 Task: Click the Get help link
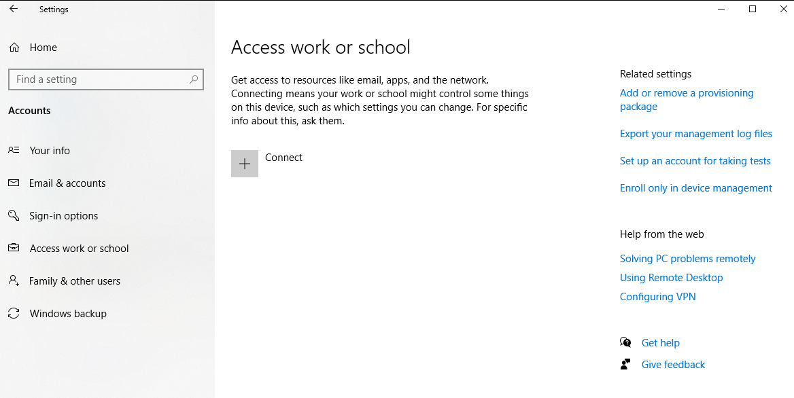pos(660,343)
